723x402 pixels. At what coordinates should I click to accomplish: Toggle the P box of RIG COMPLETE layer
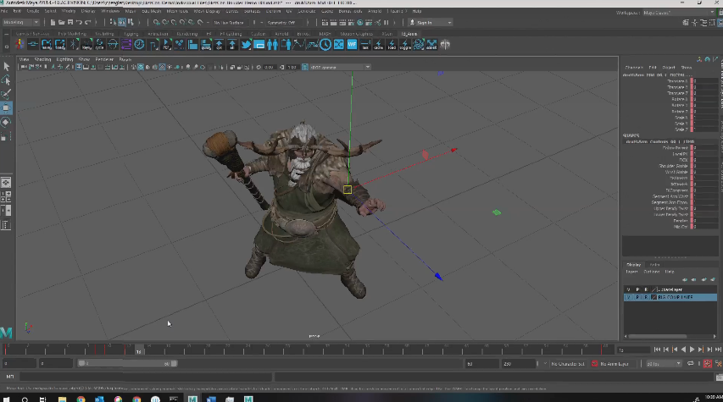tap(637, 297)
